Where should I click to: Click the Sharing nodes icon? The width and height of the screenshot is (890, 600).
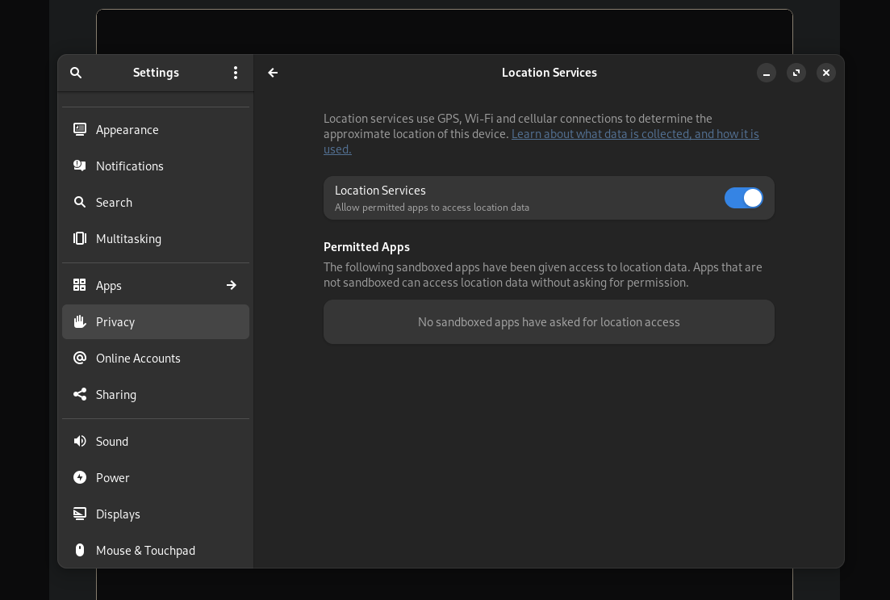tap(80, 394)
